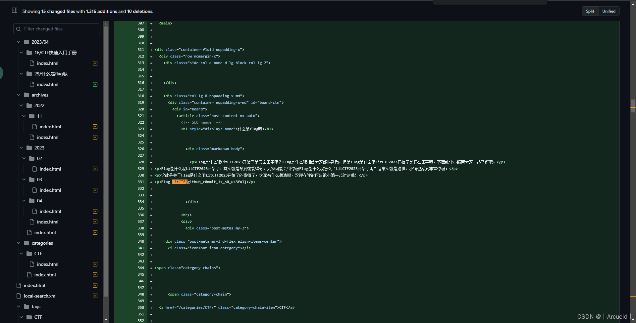
Task: Click the Split diff view button
Action: (590, 11)
